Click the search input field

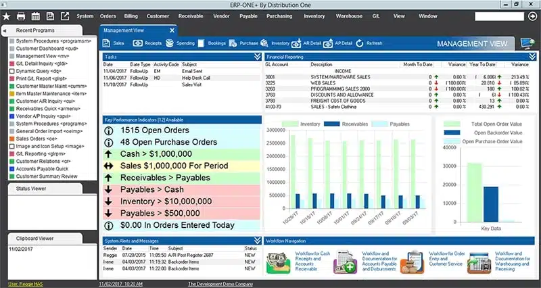[499, 16]
